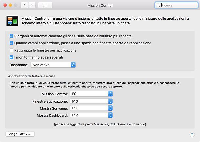Click the 'Mission Control offre una visione' description
Image resolution: width=200 pixels, height=142 pixels.
click(105, 21)
